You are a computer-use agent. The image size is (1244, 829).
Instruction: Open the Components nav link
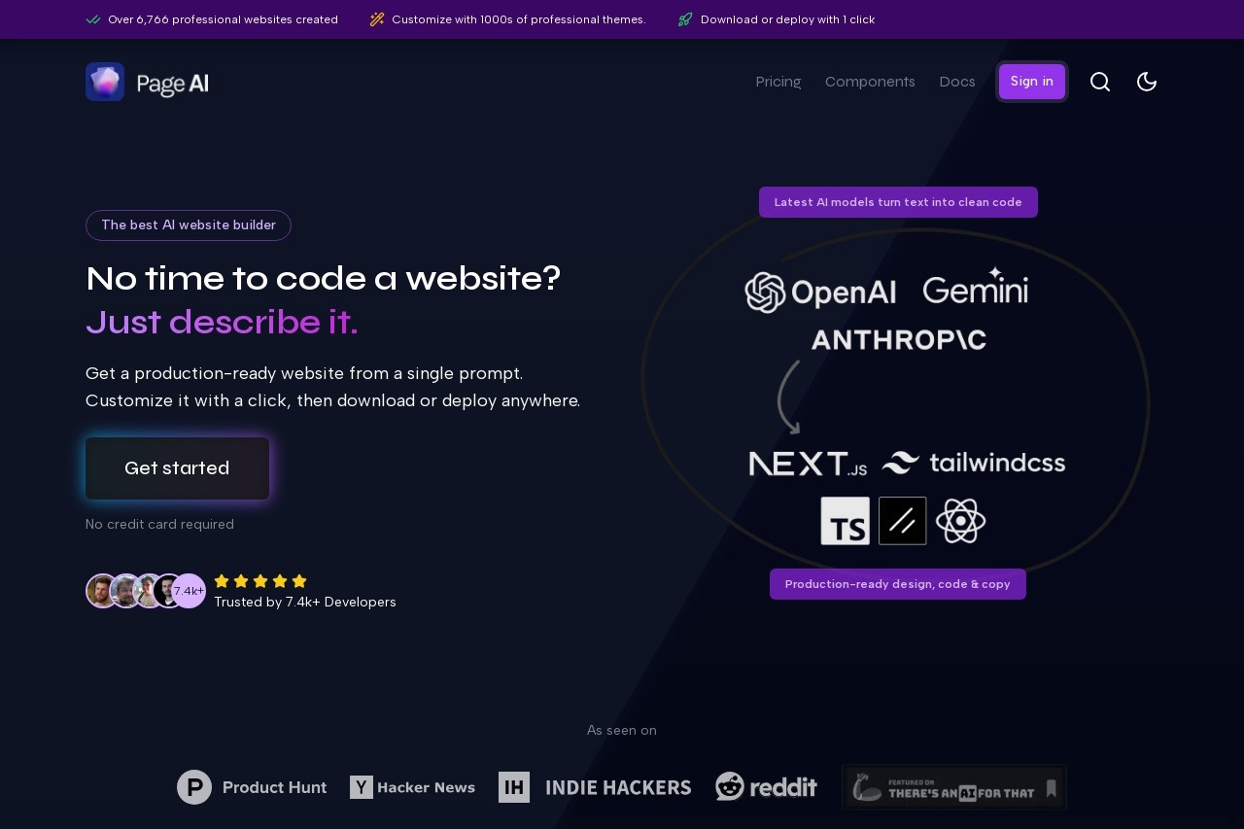point(870,82)
